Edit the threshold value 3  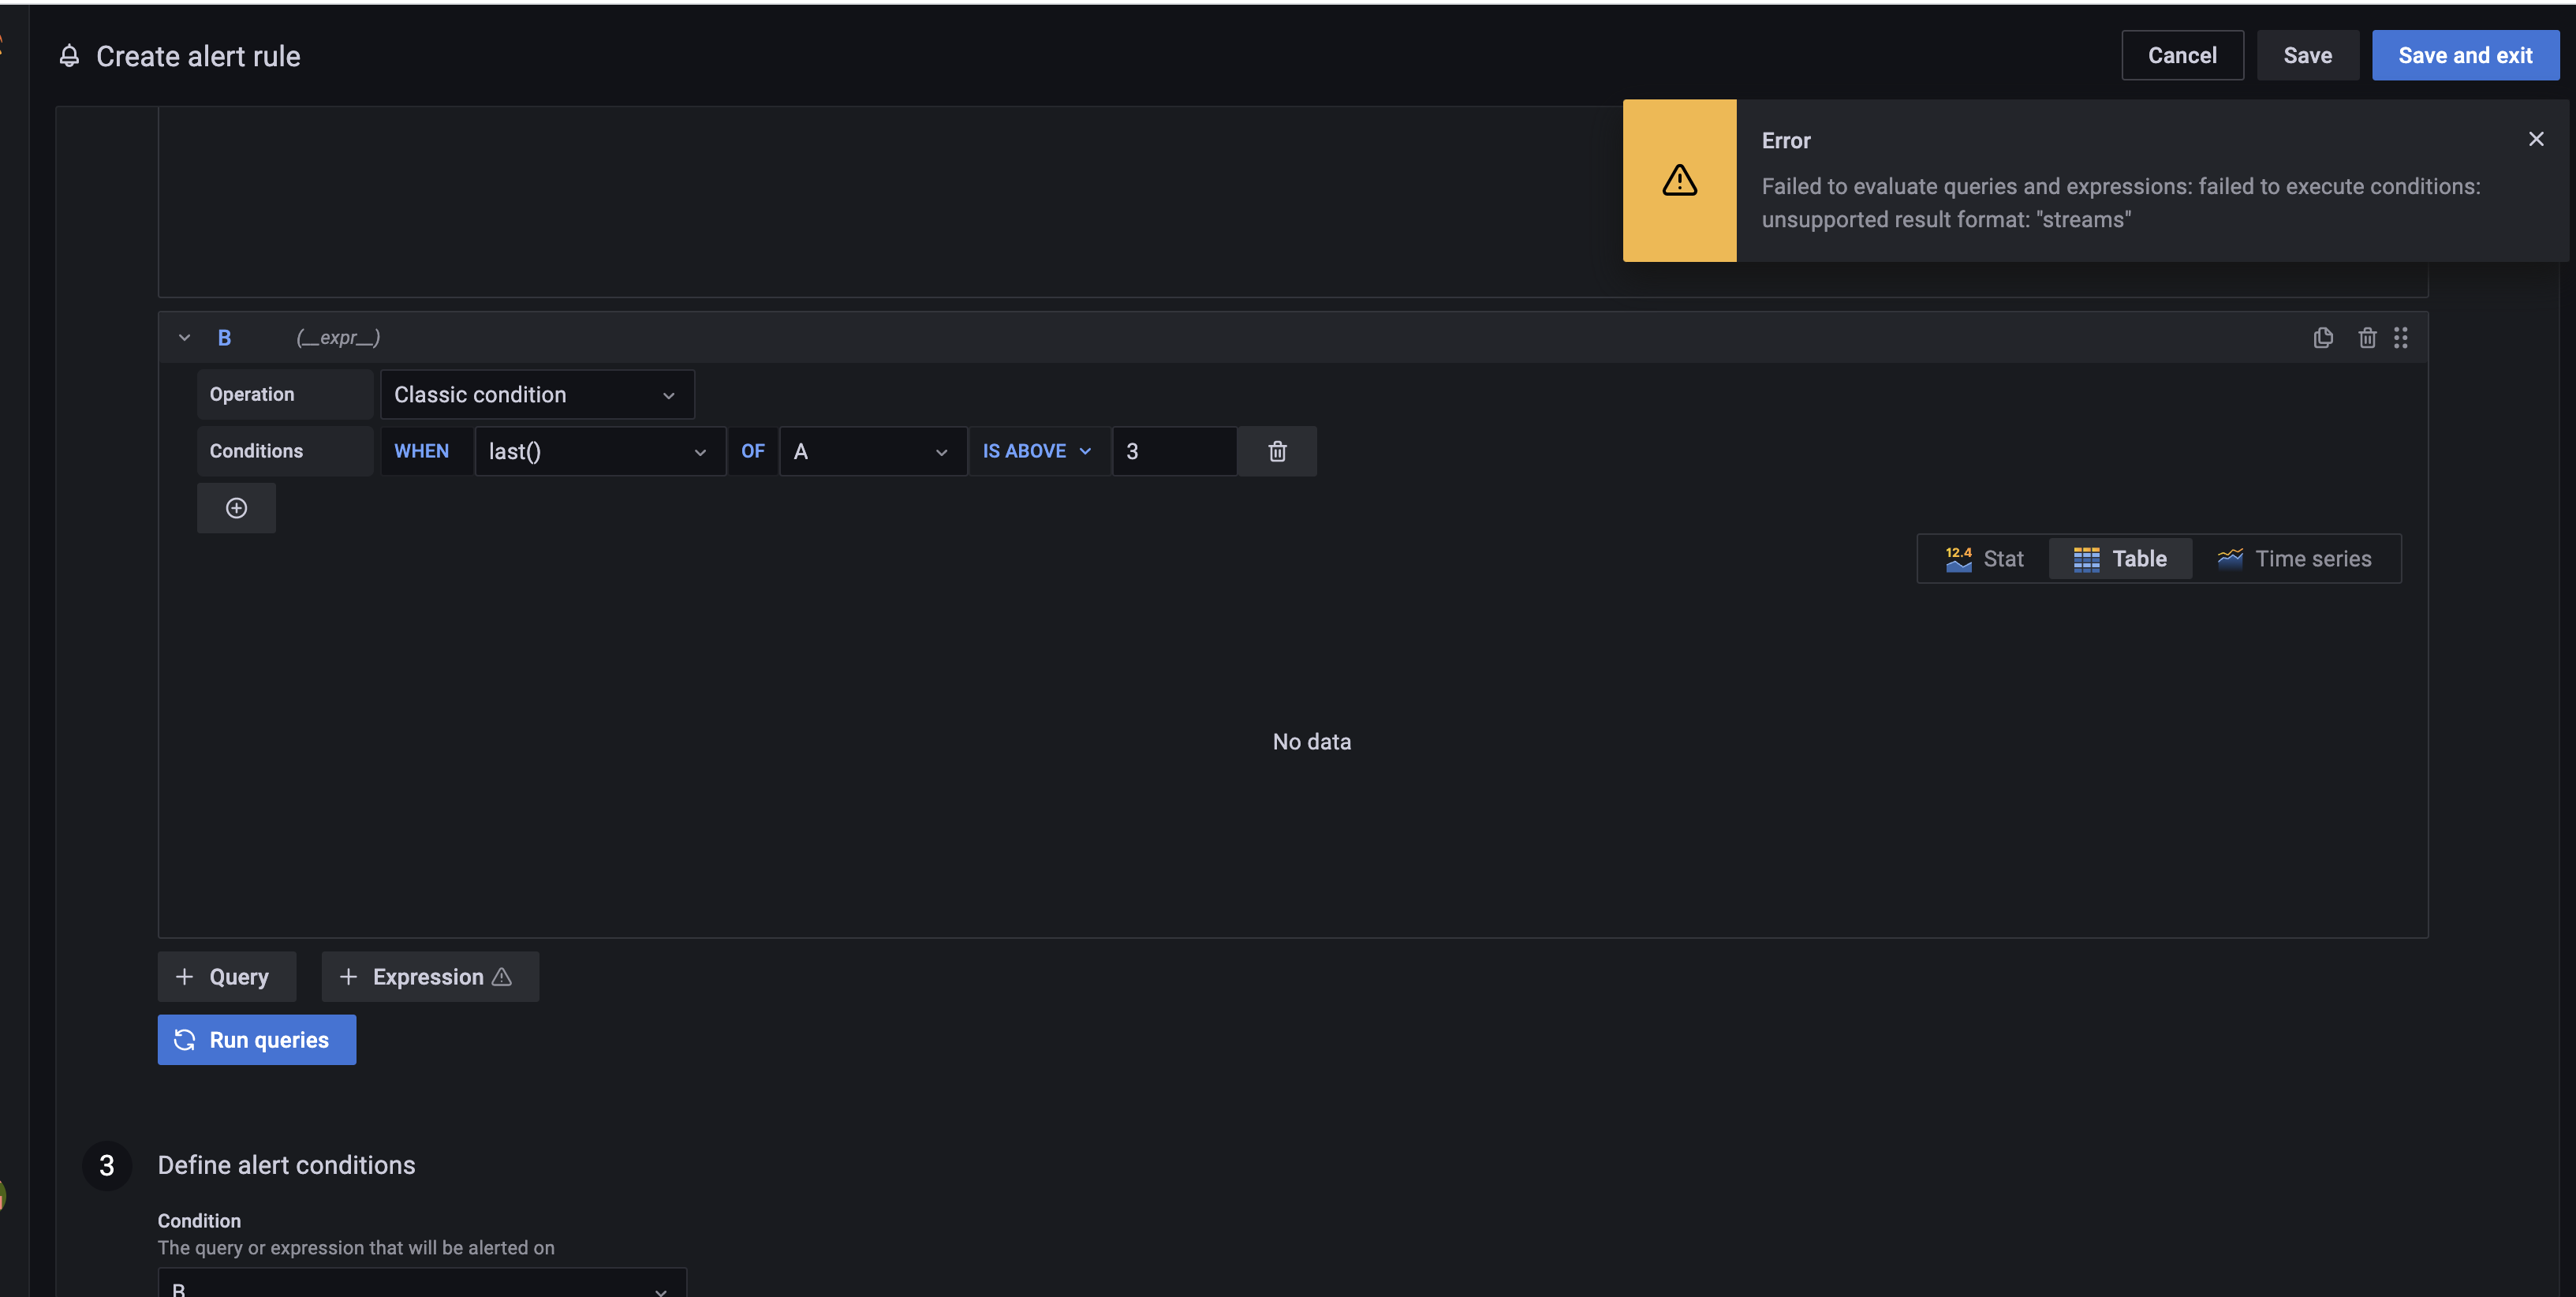tap(1172, 451)
